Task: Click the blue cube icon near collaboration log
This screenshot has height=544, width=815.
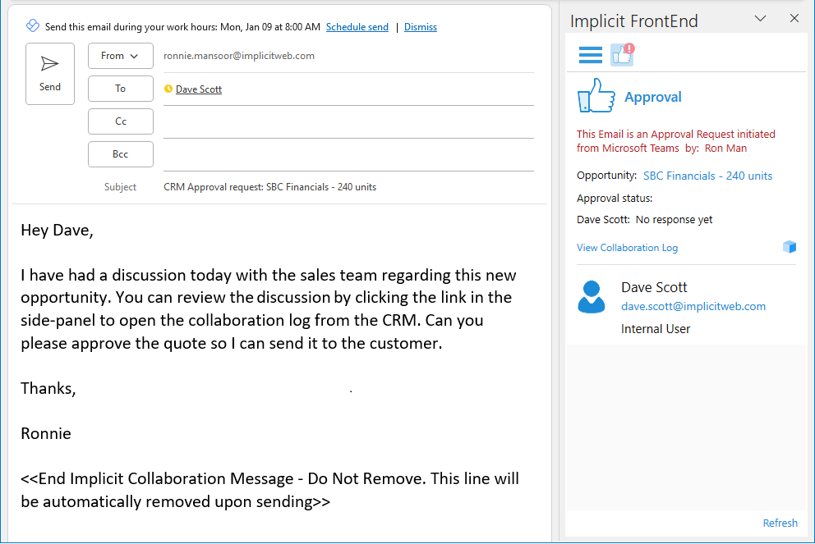Action: coord(789,247)
